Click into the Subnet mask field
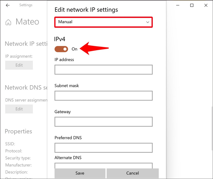Image resolution: width=213 pixels, height=179 pixels. click(x=103, y=96)
